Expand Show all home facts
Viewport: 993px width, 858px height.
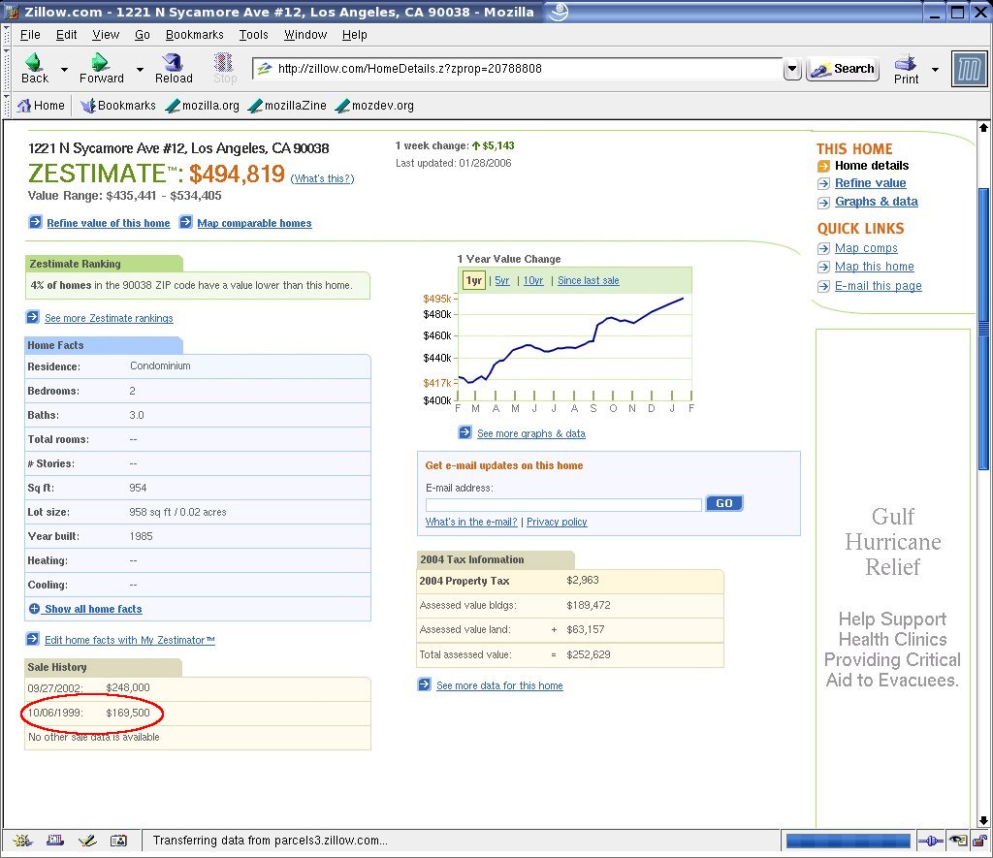93,609
